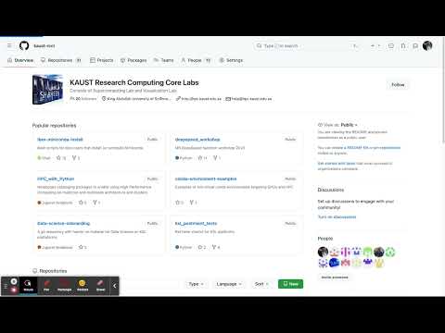Screen dimensions: 445x333
Task: Click the GitHub Octocat logo
Action: coord(24,45)
